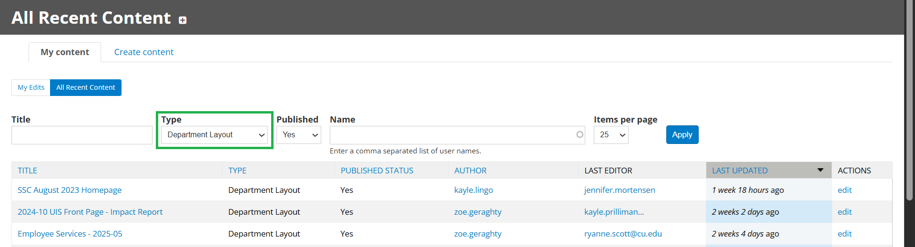This screenshot has width=915, height=247.
Task: Open the Type dropdown showing Department Layout
Action: click(214, 135)
